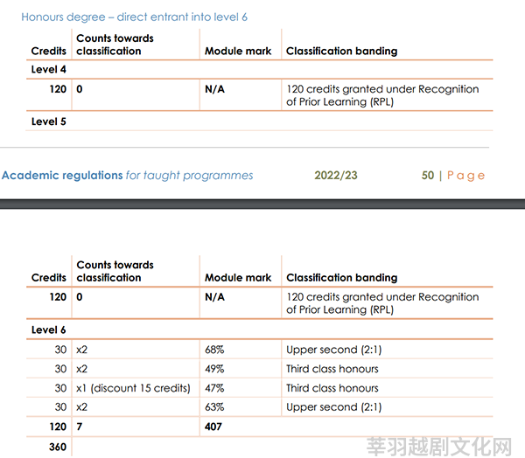Viewport: 525px width, 458px height.
Task: Click 'Credits' header in the bottom table
Action: point(48,278)
